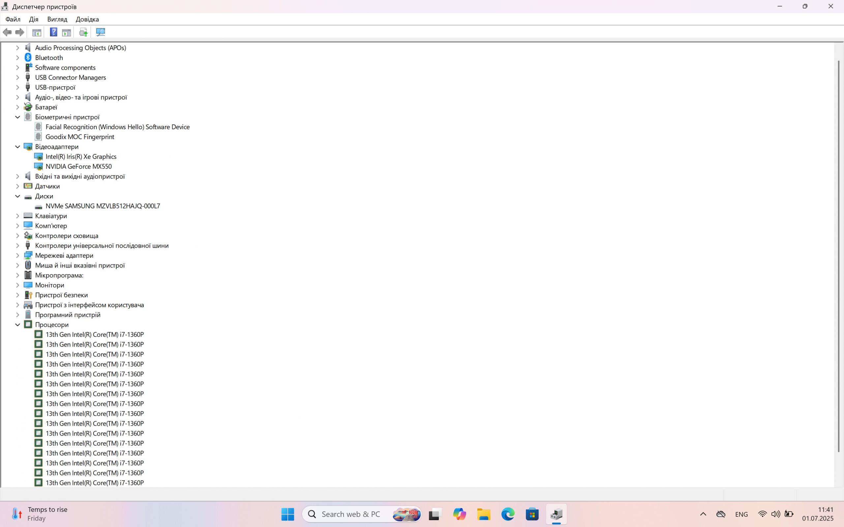Image resolution: width=844 pixels, height=527 pixels.
Task: Click the speaker volume tray icon
Action: coord(776,514)
